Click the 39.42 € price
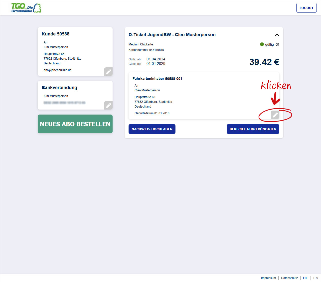The height and width of the screenshot is (282, 321). (x=264, y=62)
